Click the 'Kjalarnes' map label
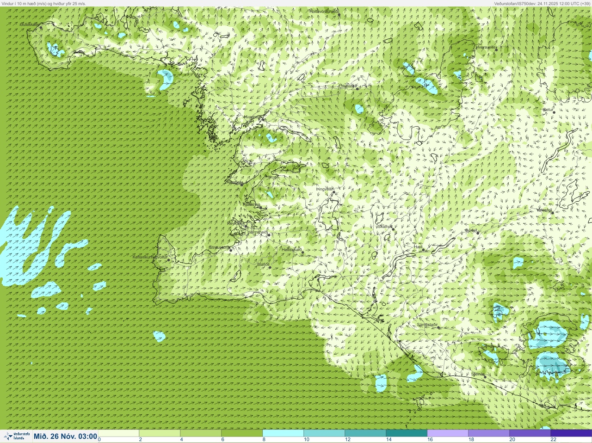Image resolution: width=592 pixels, height=443 pixels. pos(252,204)
